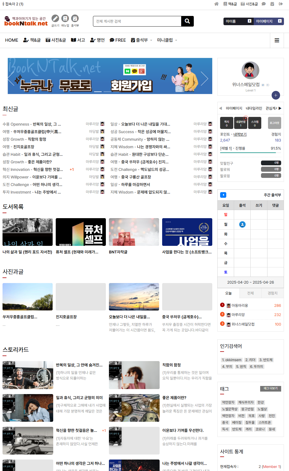Viewport: 289px width, 471px height.
Task: Click the 내역보기 points link
Action: (x=240, y=134)
